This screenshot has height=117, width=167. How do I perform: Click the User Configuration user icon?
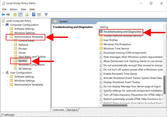[7, 73]
